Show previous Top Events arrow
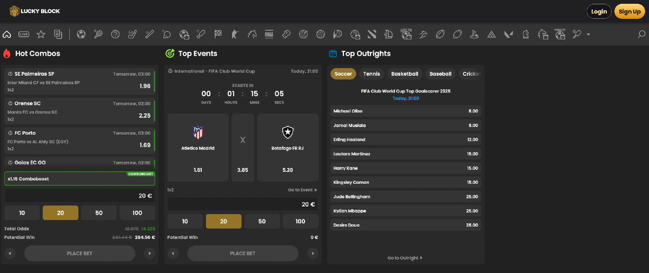The height and width of the screenshot is (273, 649). (173, 253)
